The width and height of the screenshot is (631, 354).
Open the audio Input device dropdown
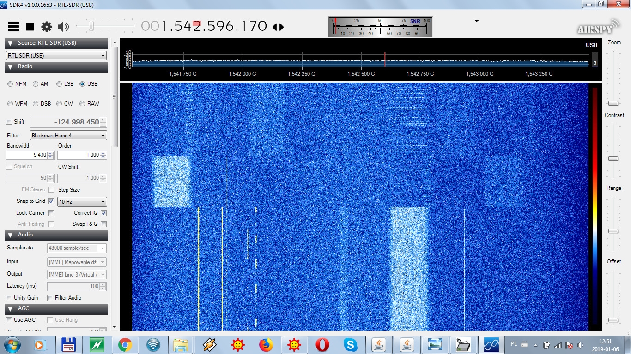pyautogui.click(x=77, y=262)
